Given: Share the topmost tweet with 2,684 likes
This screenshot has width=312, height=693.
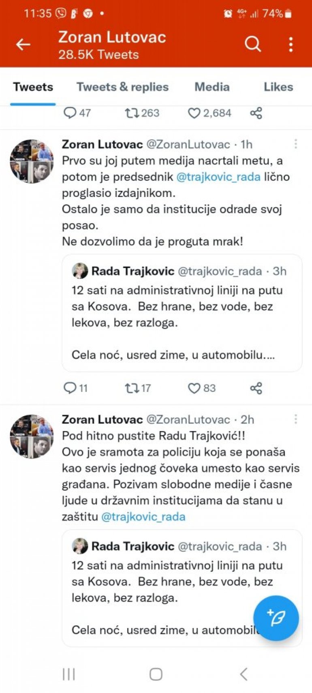Looking at the screenshot, I should (x=256, y=113).
